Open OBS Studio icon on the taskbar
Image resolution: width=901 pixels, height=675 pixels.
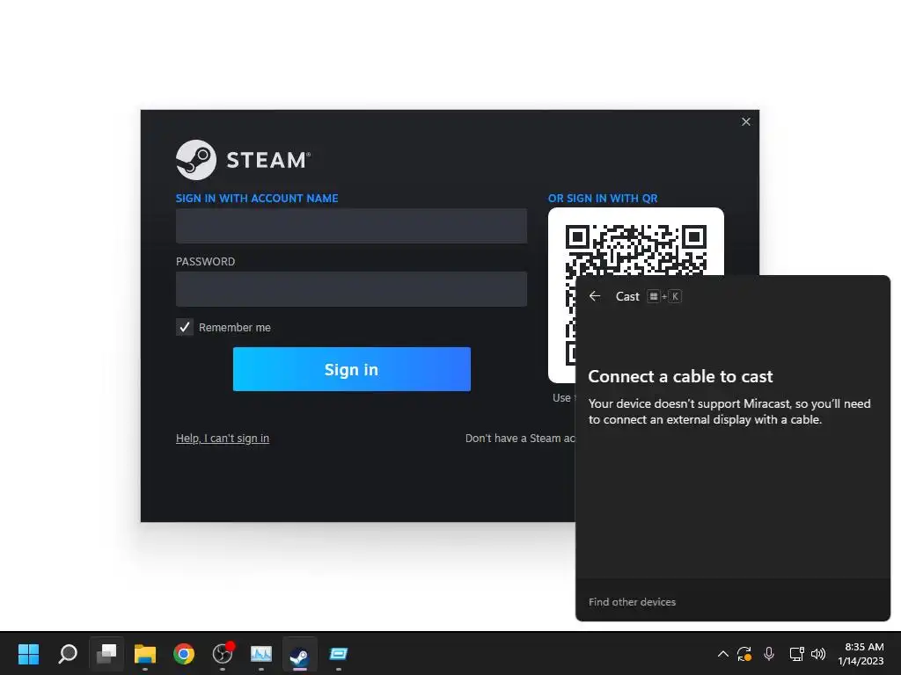tap(223, 654)
